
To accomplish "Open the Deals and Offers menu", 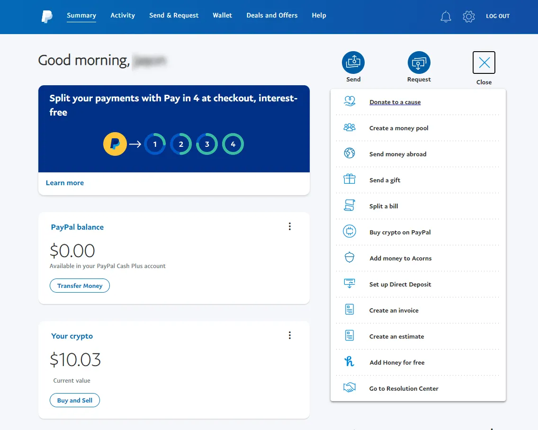I will 272,15.
